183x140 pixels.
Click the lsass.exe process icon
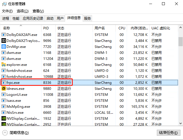pyautogui.click(x=4, y=101)
